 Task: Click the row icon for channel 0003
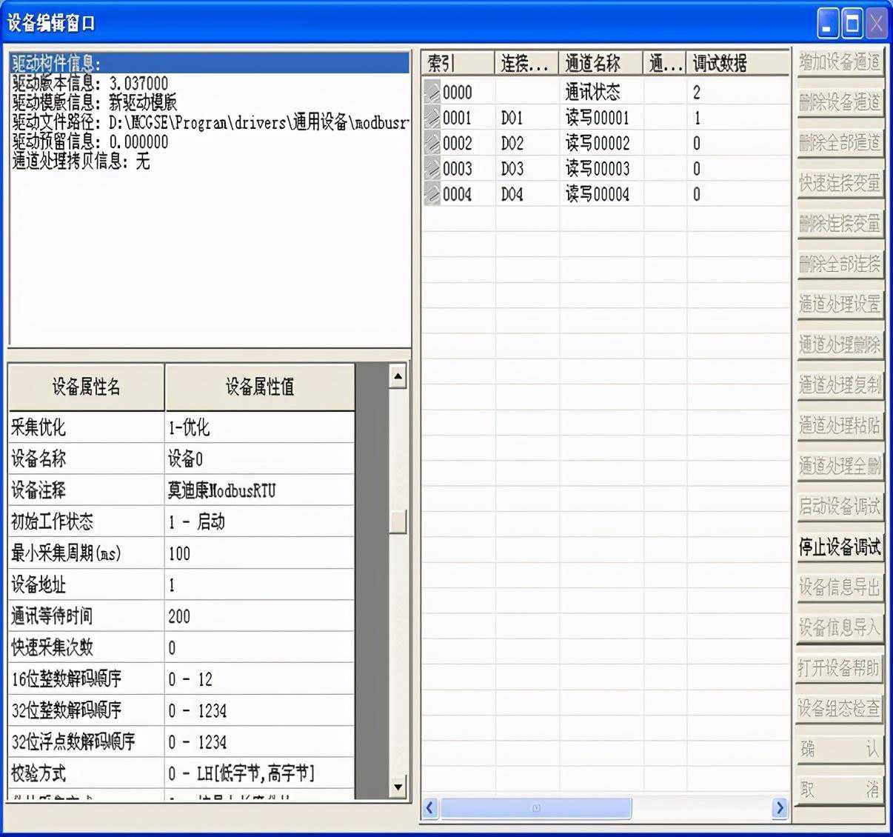[x=432, y=168]
